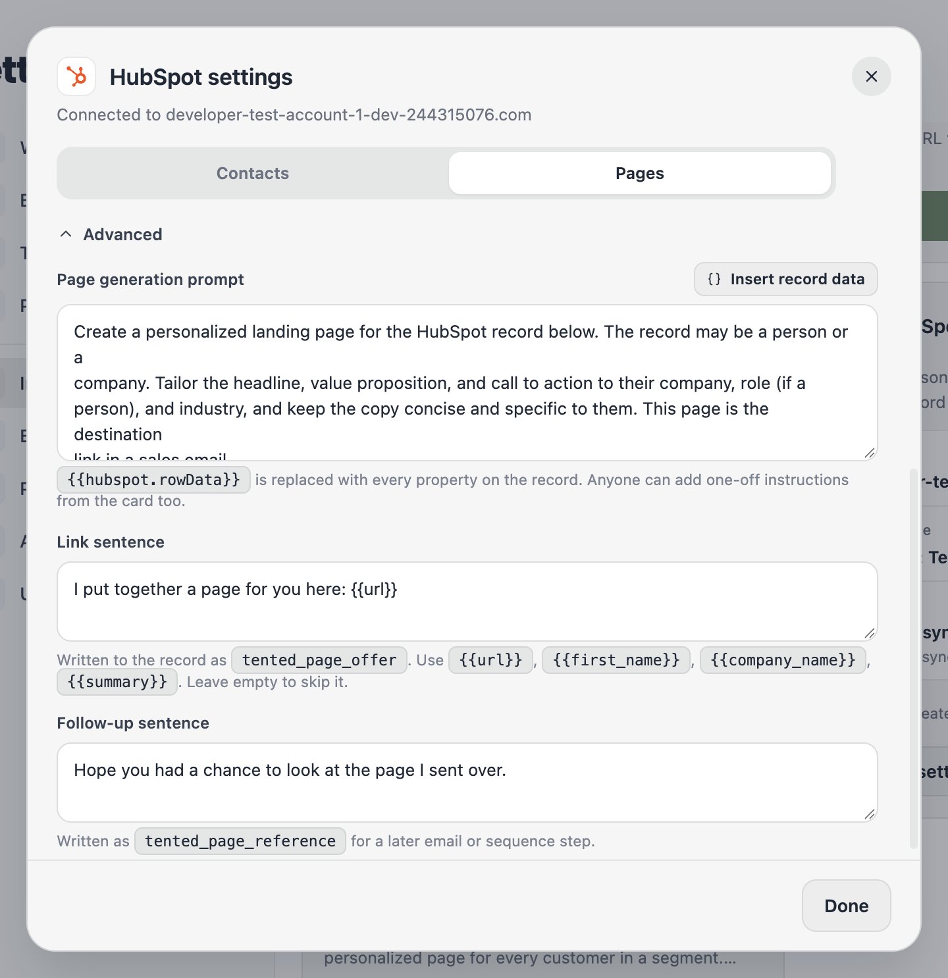Screen dimensions: 948x978
Task: Click the tented_page_reference property chip
Action: 240,841
